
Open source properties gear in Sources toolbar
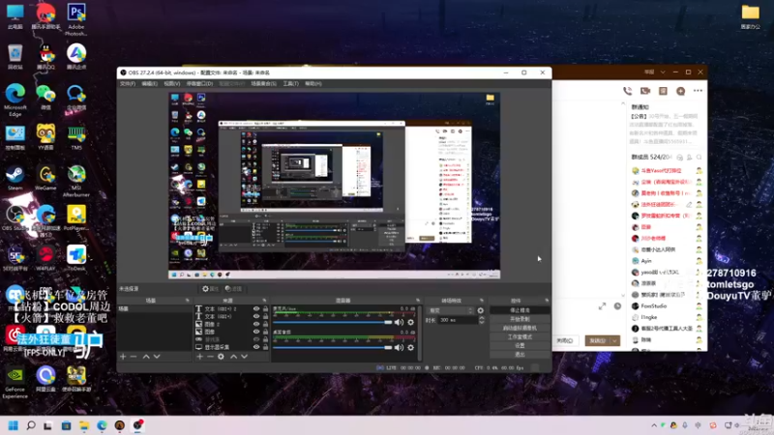222,356
